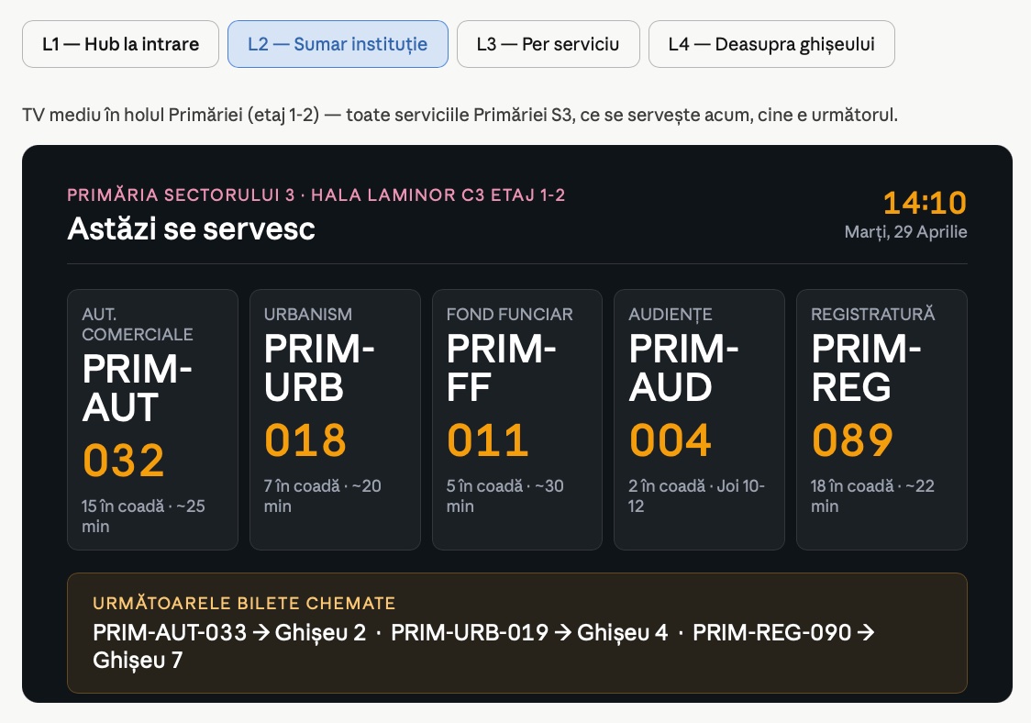This screenshot has height=723, width=1031.
Task: Click ticket number 011
Action: pyautogui.click(x=487, y=440)
